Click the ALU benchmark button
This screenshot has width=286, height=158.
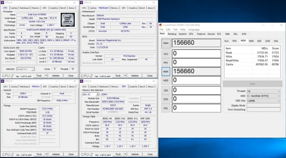(166, 54)
